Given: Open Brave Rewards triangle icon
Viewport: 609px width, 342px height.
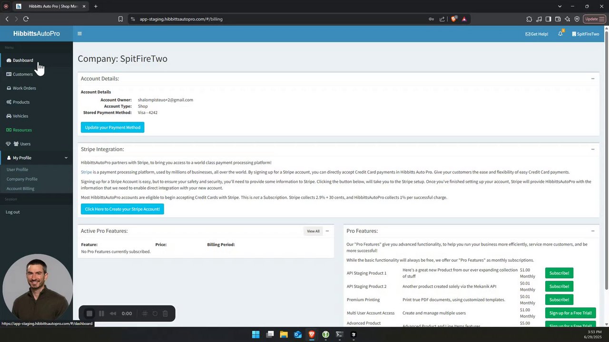Looking at the screenshot, I should (x=464, y=19).
